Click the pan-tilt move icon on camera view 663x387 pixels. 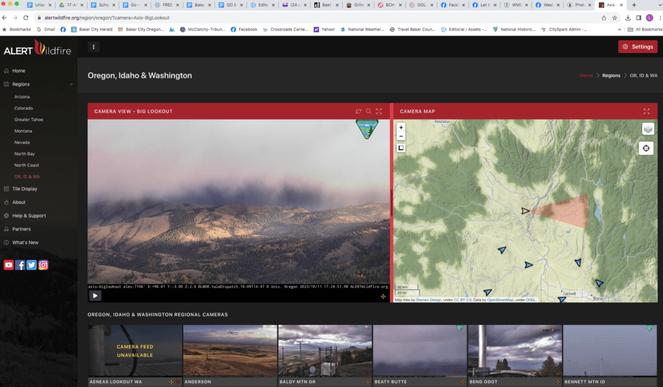(383, 296)
